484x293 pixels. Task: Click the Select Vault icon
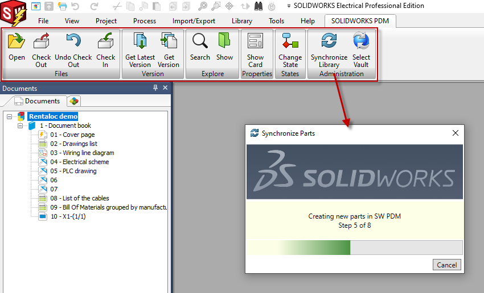point(361,41)
